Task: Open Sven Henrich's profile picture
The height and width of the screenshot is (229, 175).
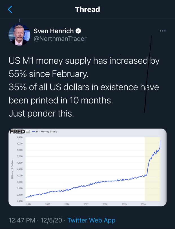Action: pos(19,35)
